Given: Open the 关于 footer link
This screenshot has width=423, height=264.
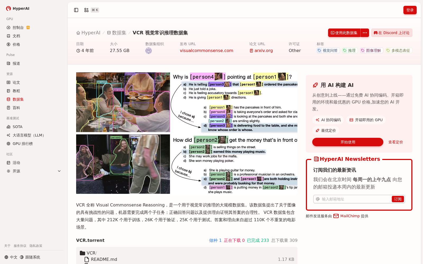Looking at the screenshot, I should 7,246.
